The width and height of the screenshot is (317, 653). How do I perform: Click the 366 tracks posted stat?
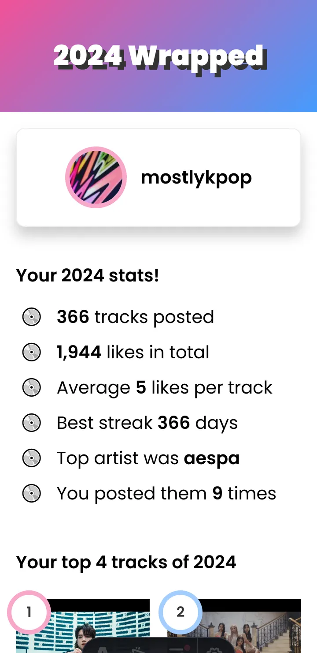[135, 317]
